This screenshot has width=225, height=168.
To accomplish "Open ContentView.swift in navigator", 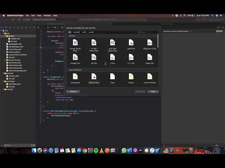I will (14, 49).
